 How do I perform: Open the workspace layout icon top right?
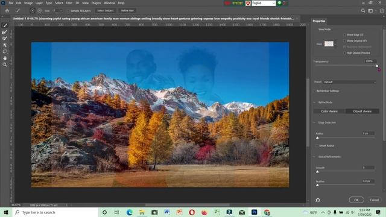click(x=370, y=11)
